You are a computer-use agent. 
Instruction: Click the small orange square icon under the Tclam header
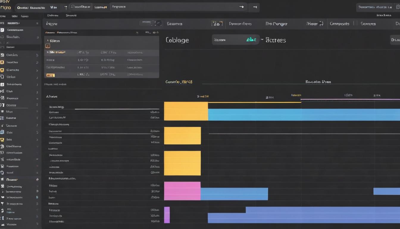coord(48,46)
